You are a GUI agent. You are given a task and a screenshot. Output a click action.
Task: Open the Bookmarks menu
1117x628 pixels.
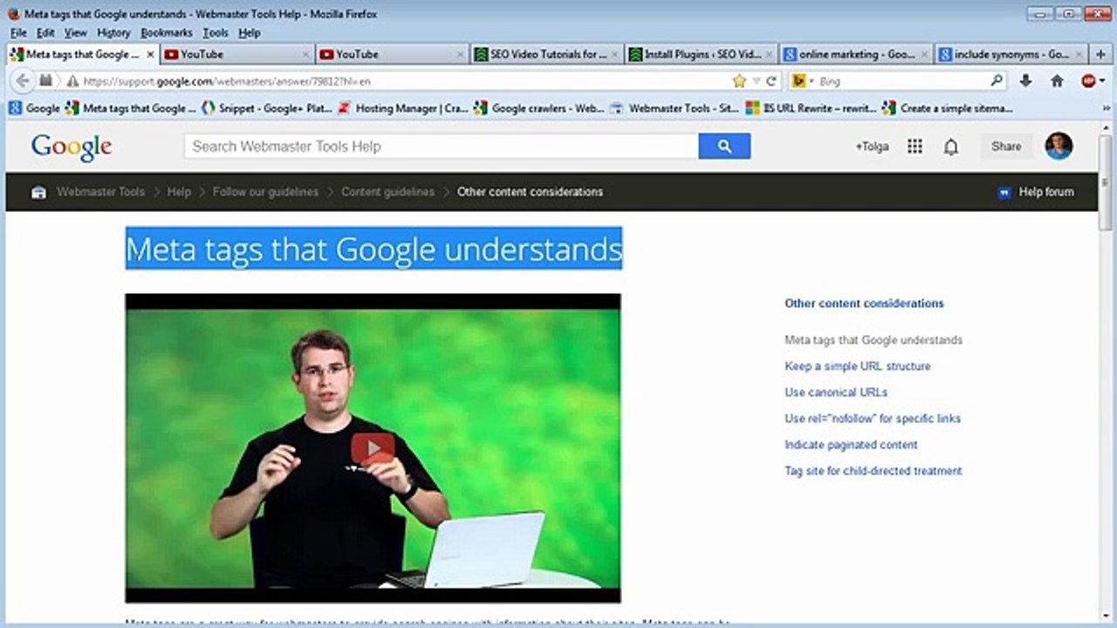click(x=166, y=32)
